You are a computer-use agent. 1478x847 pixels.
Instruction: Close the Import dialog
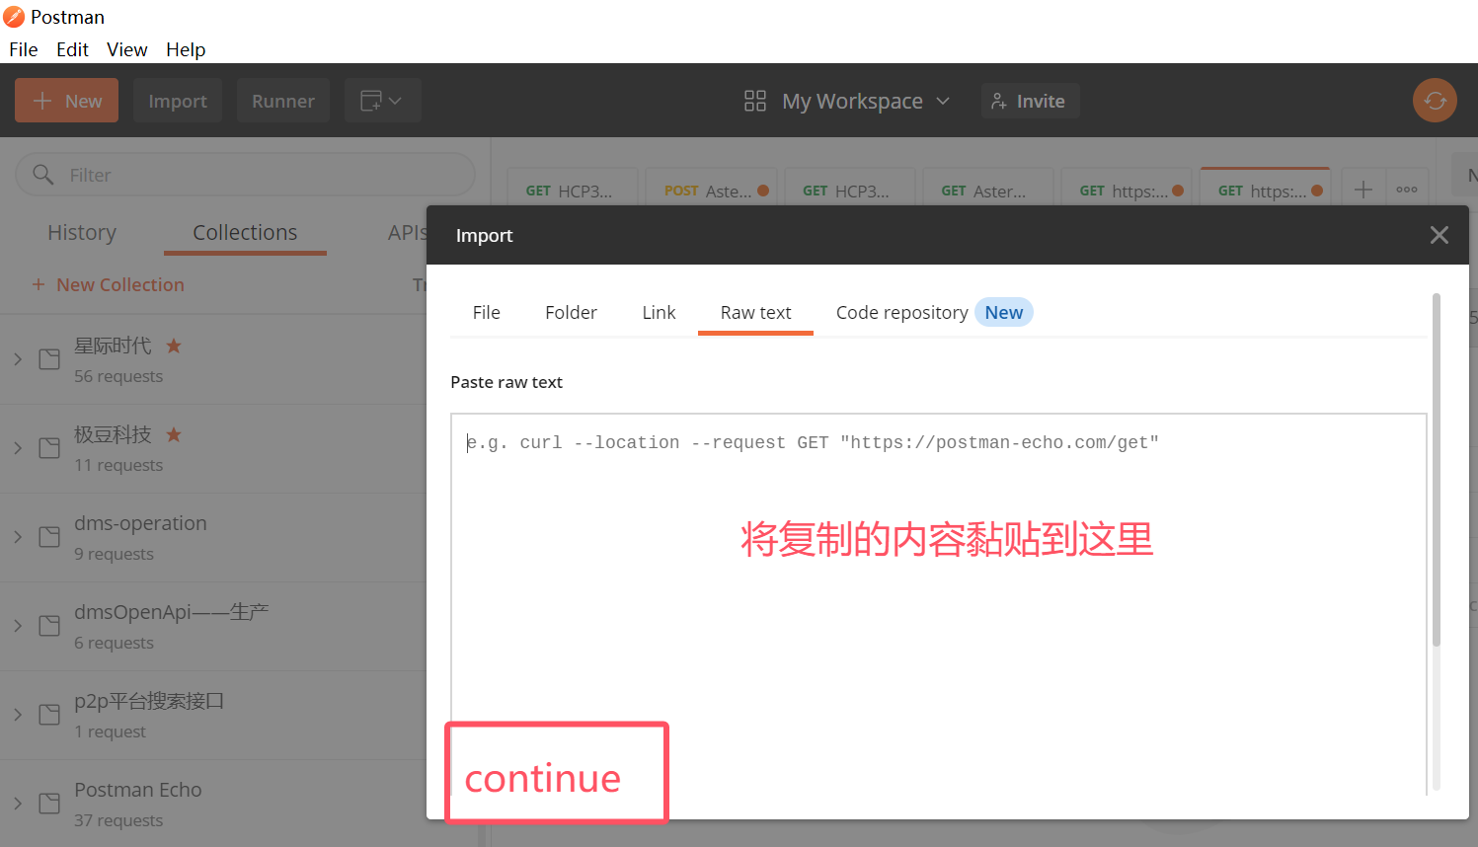pyautogui.click(x=1439, y=235)
